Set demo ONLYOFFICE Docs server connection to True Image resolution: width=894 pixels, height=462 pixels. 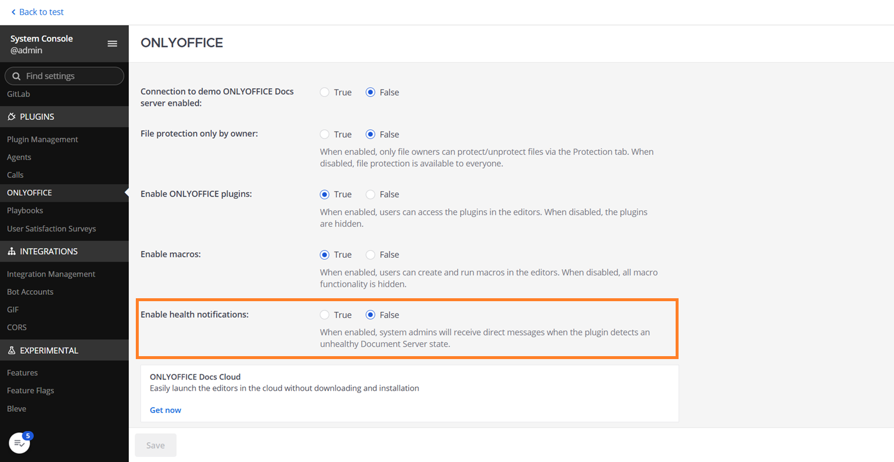[324, 92]
